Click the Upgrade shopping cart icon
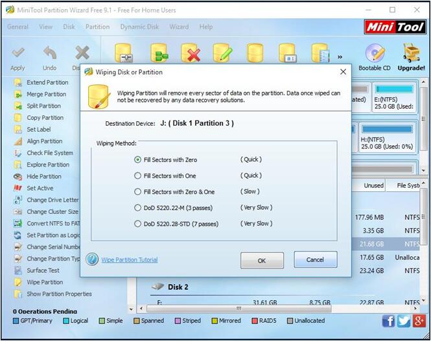 (412, 53)
